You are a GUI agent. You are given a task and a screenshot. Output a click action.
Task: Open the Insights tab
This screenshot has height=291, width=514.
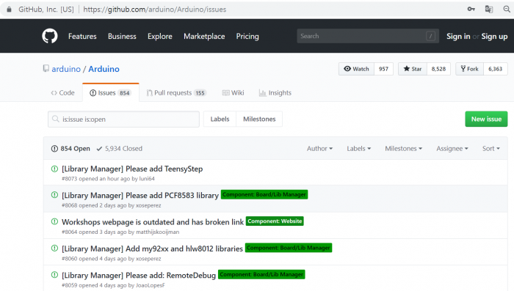(x=275, y=93)
